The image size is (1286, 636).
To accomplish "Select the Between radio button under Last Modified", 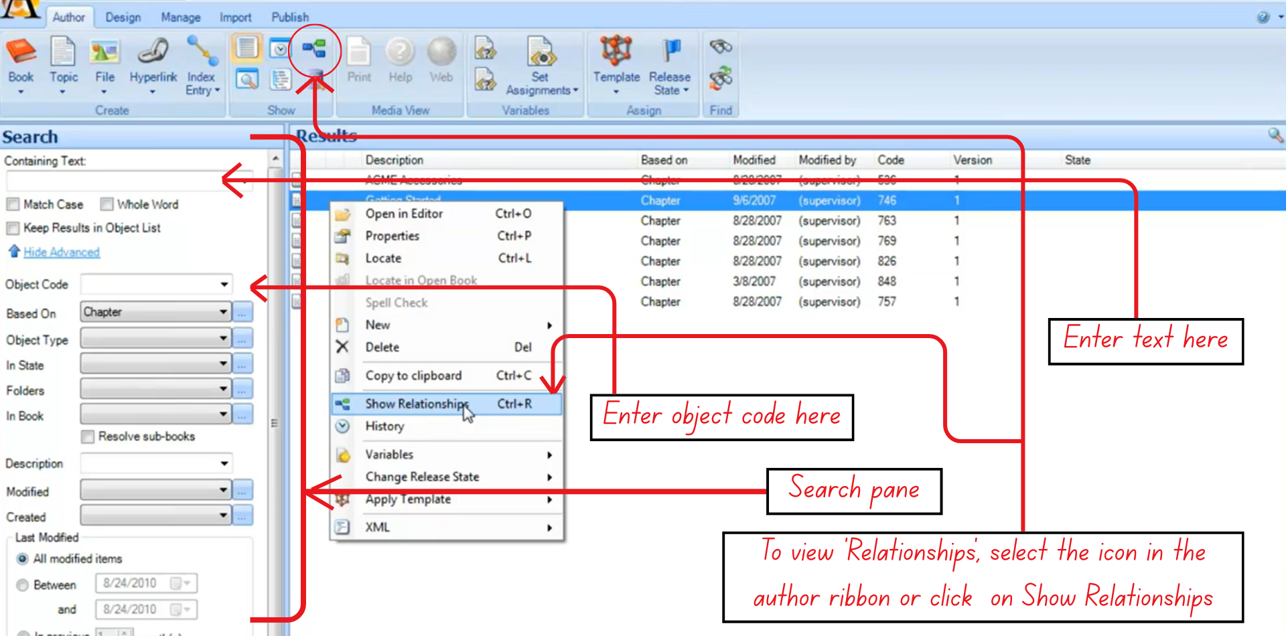I will [x=22, y=584].
